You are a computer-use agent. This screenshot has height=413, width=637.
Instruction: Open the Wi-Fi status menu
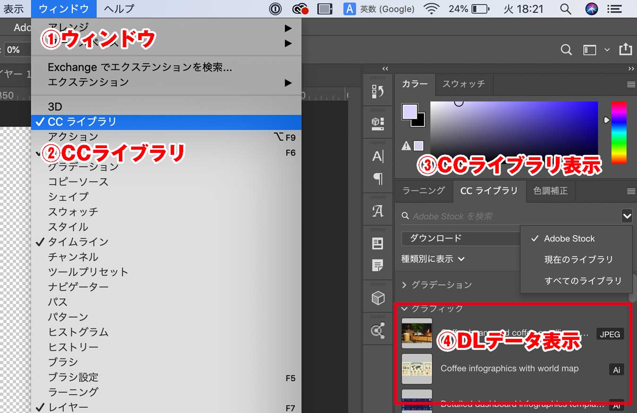coord(431,8)
